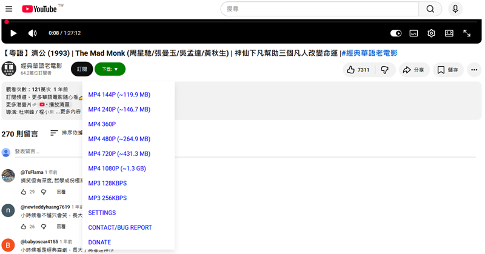Toggle the autoplay switch

(x=396, y=33)
